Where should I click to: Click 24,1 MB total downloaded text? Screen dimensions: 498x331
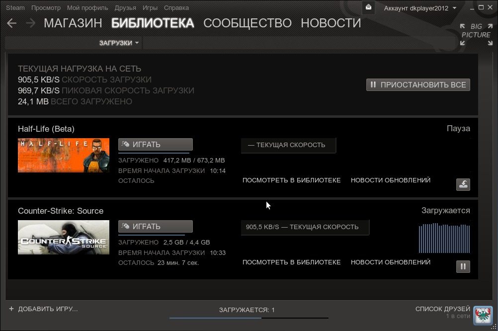pyautogui.click(x=33, y=101)
